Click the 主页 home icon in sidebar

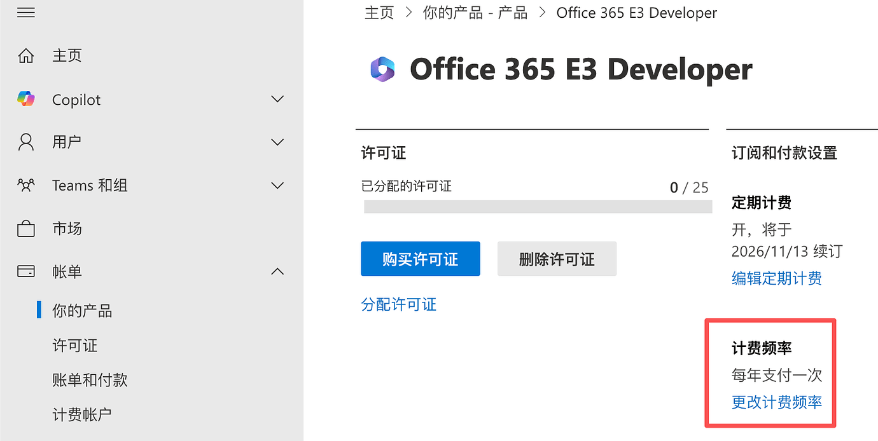(25, 55)
